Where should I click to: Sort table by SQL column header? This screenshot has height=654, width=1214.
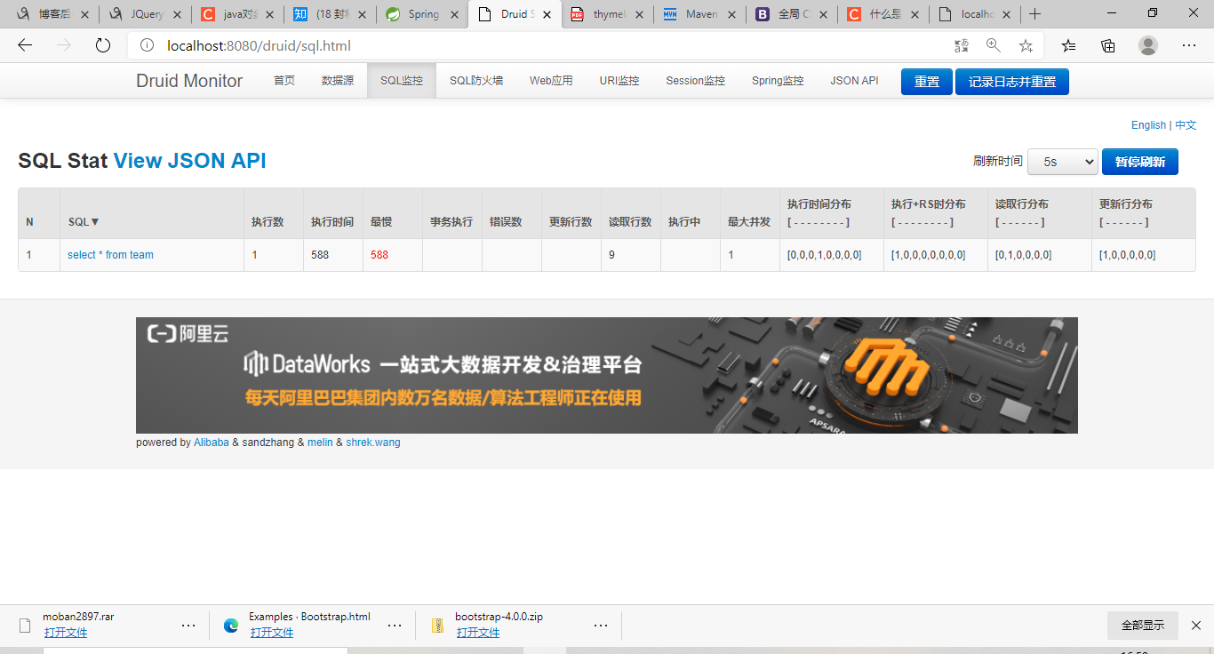[84, 222]
